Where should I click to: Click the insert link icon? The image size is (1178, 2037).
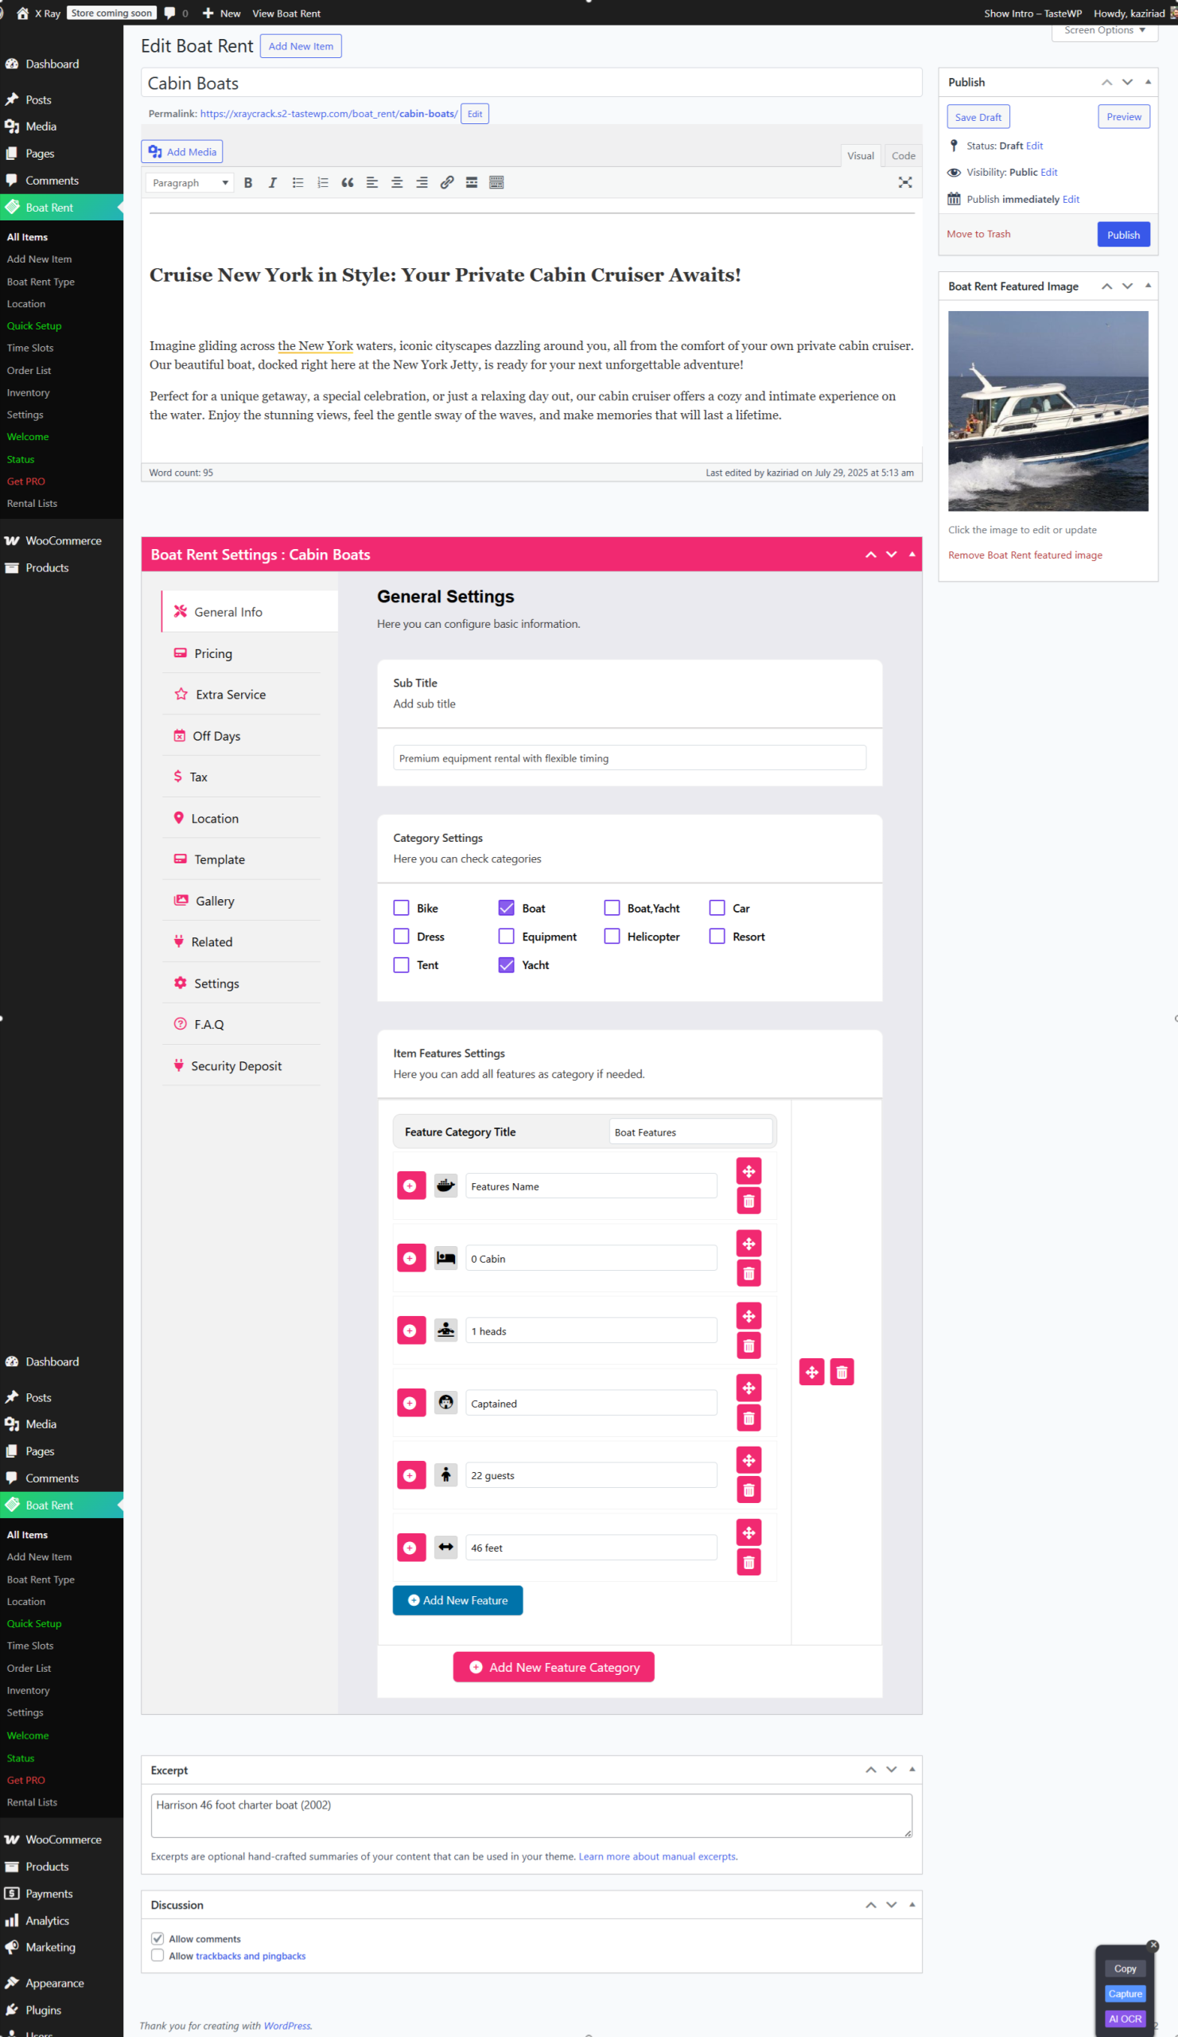pyautogui.click(x=447, y=183)
